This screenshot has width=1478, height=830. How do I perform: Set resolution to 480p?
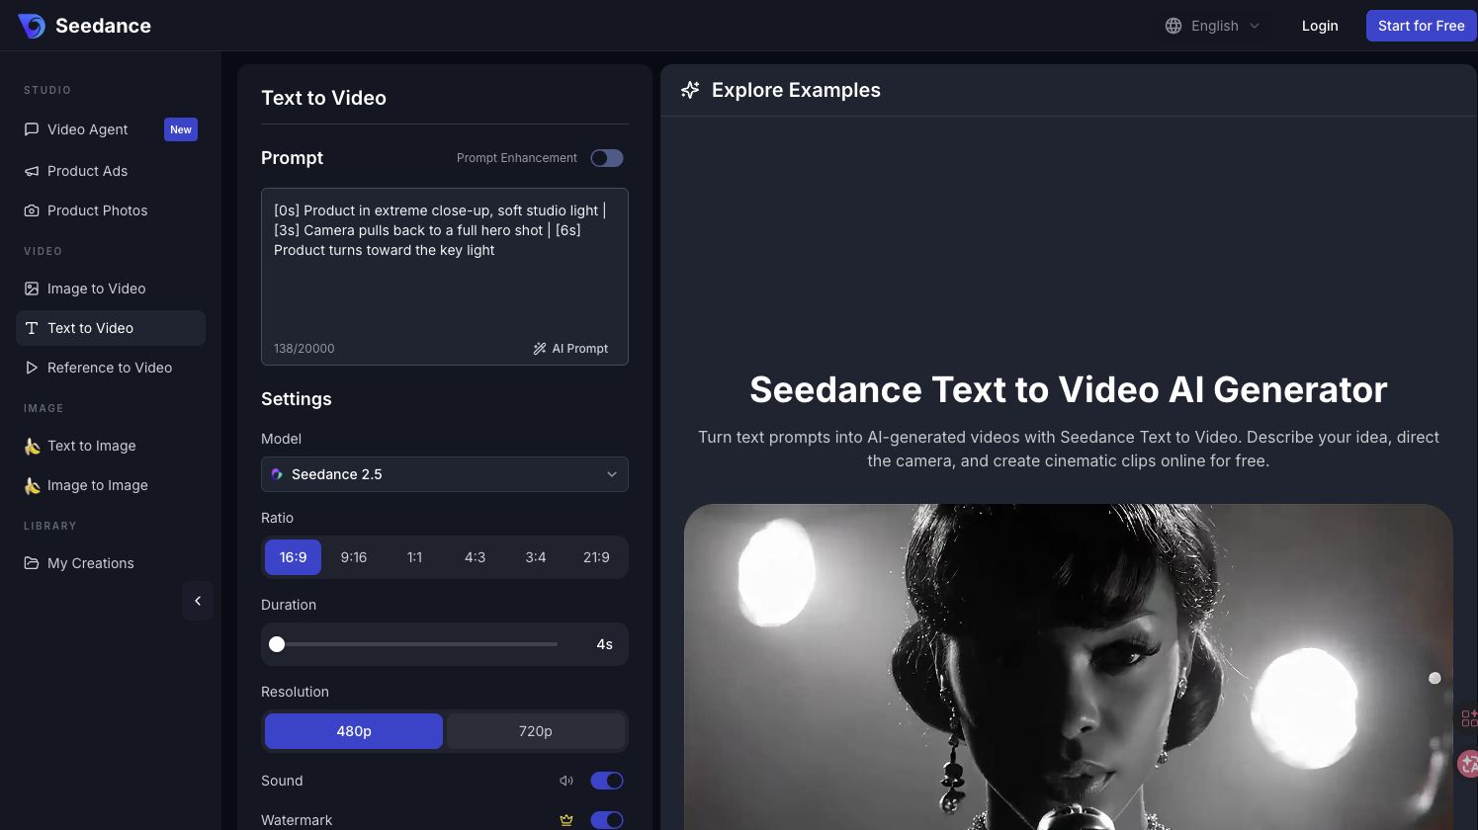[x=354, y=731]
